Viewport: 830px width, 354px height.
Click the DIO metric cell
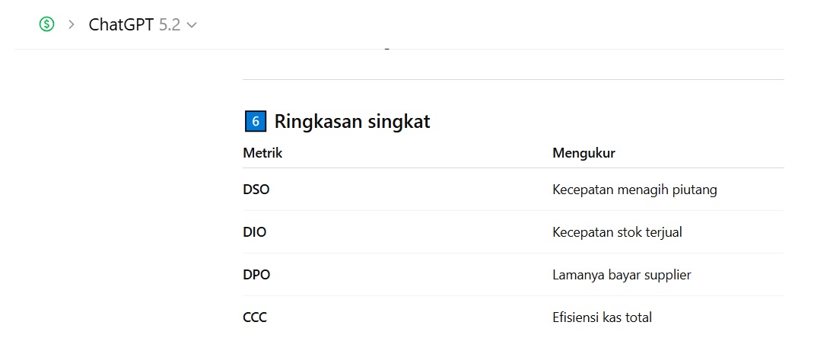tap(255, 232)
